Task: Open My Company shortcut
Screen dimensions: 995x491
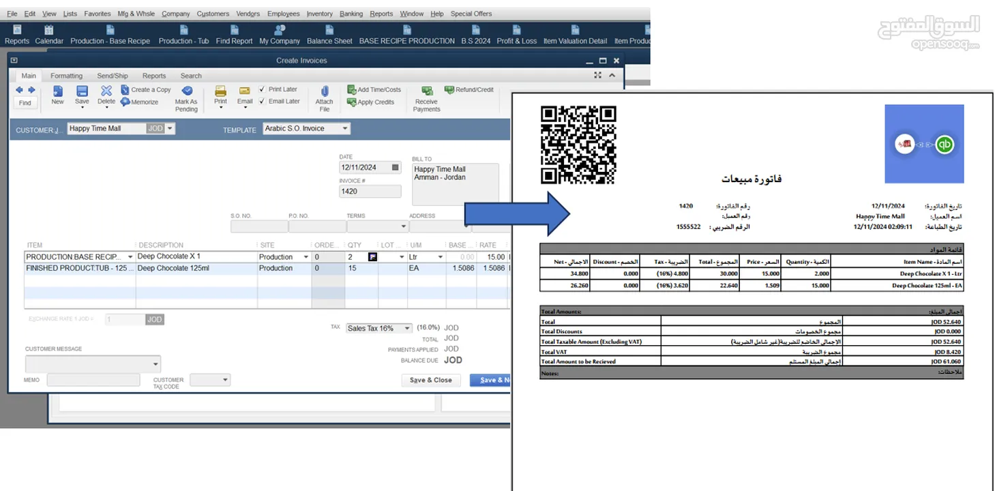Action: point(280,35)
